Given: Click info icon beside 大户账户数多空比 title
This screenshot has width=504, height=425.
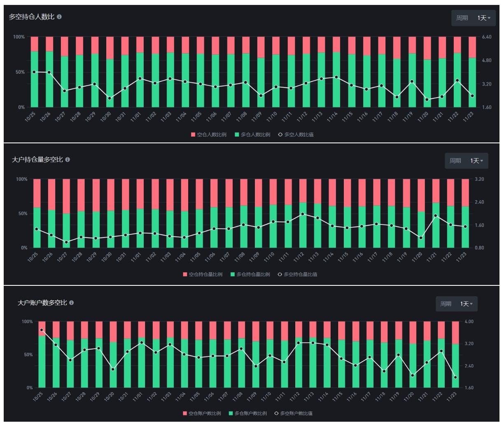Looking at the screenshot, I should click(71, 303).
